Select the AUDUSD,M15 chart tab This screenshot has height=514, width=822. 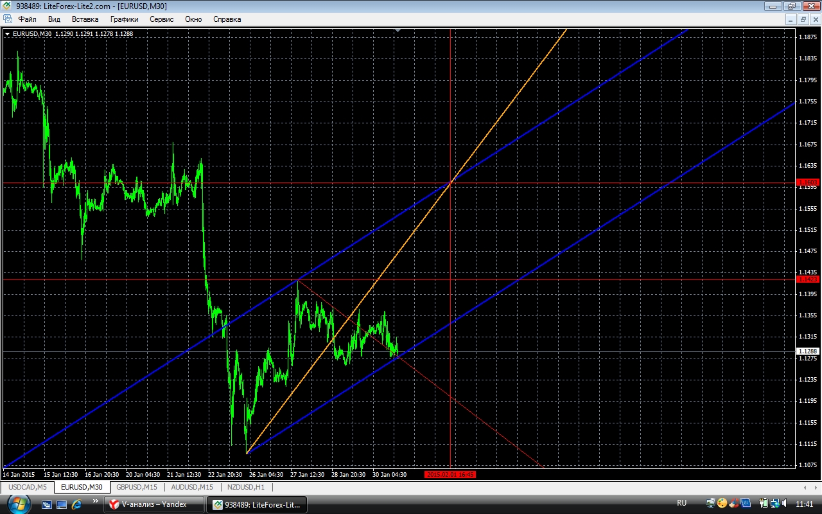click(x=188, y=487)
